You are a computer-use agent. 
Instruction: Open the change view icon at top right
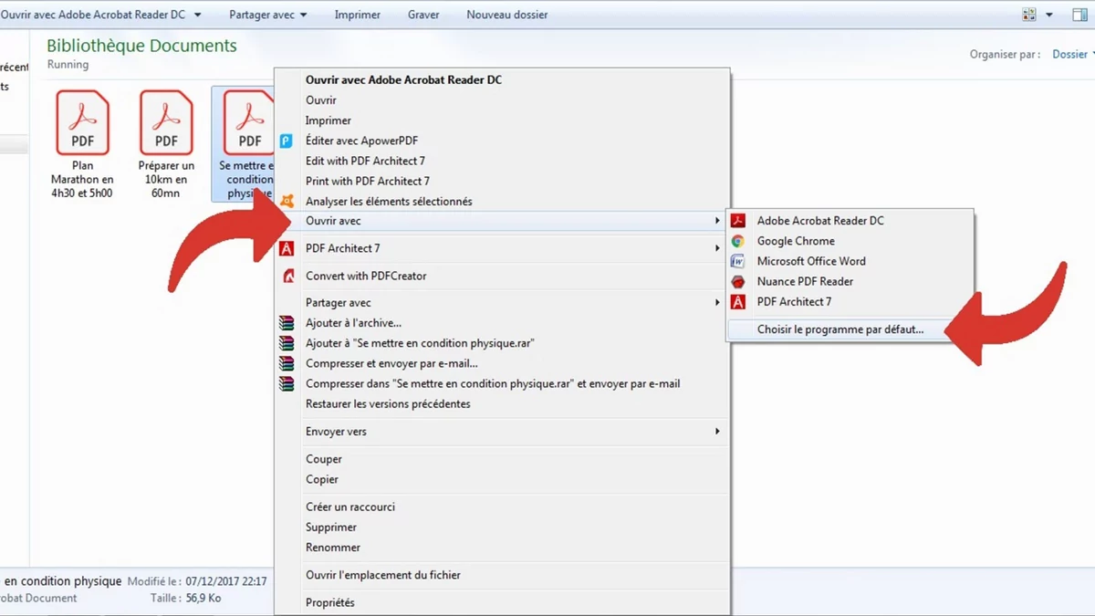1028,14
